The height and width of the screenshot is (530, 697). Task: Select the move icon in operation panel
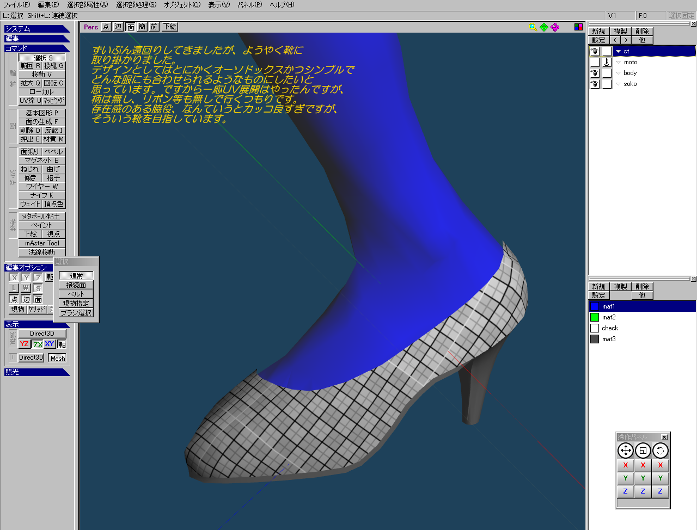click(625, 451)
